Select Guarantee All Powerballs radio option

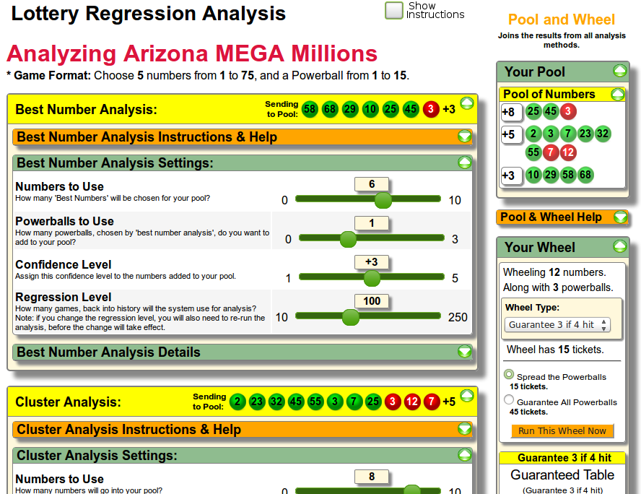[x=509, y=400]
